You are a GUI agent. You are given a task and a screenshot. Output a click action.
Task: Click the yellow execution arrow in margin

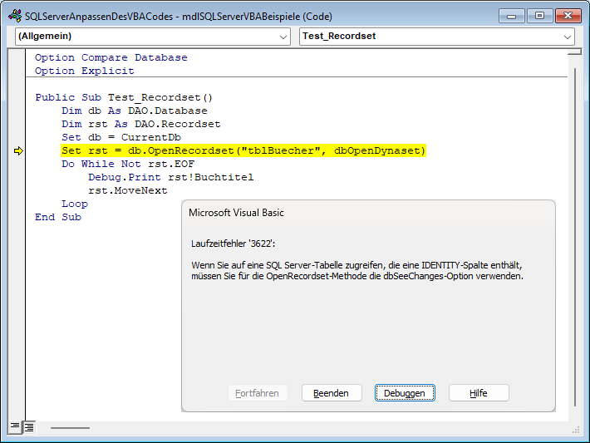click(x=18, y=150)
